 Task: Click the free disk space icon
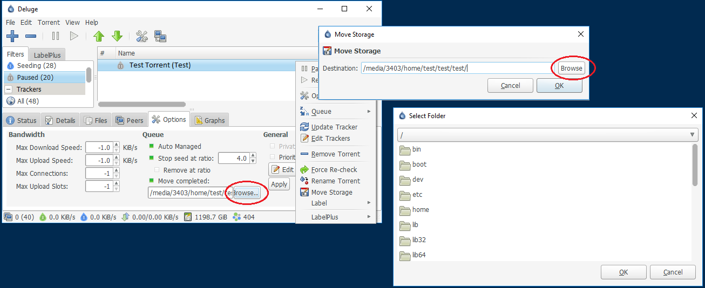pyautogui.click(x=188, y=217)
